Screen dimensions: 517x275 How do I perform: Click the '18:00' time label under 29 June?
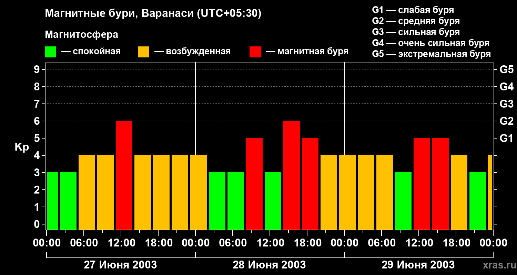click(456, 243)
